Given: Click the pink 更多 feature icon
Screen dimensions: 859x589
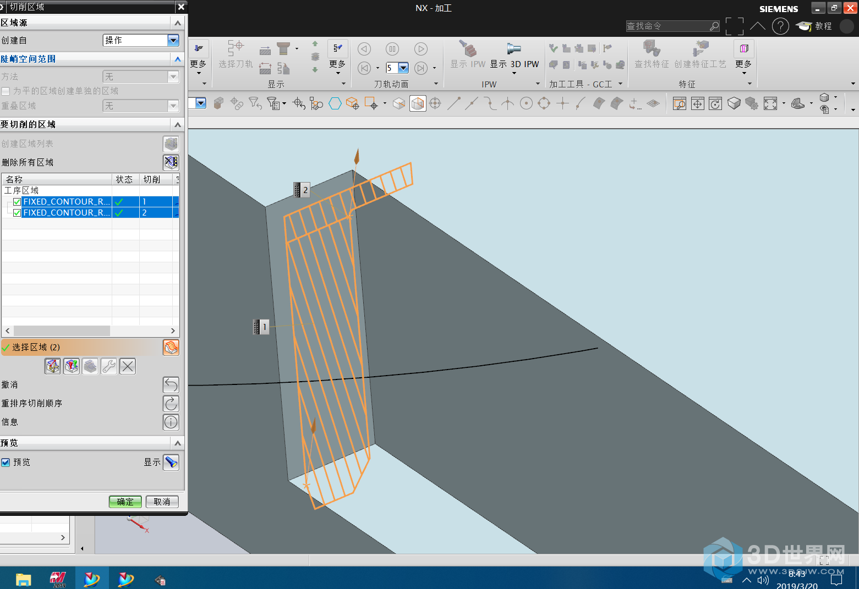Looking at the screenshot, I should (744, 48).
